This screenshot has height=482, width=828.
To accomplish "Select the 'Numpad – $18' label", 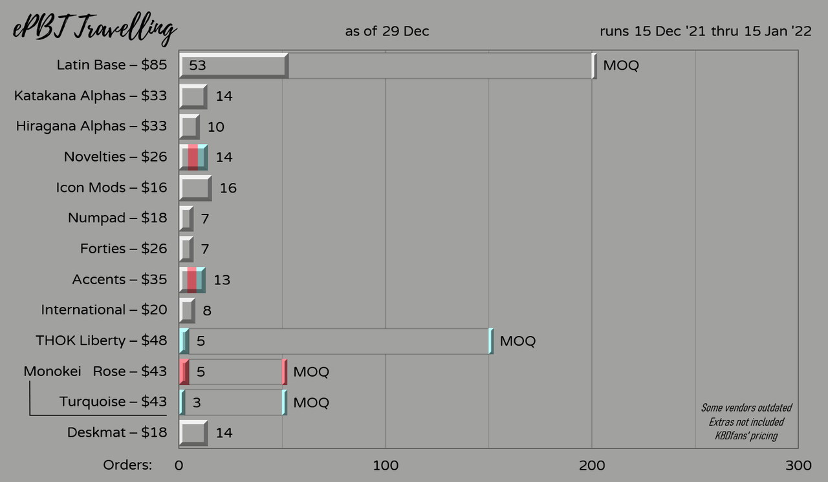I will click(x=117, y=218).
